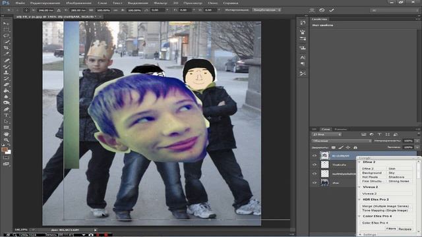This screenshot has height=237, width=422.
Task: Select the Paint Bucket tool
Action: tap(6, 91)
